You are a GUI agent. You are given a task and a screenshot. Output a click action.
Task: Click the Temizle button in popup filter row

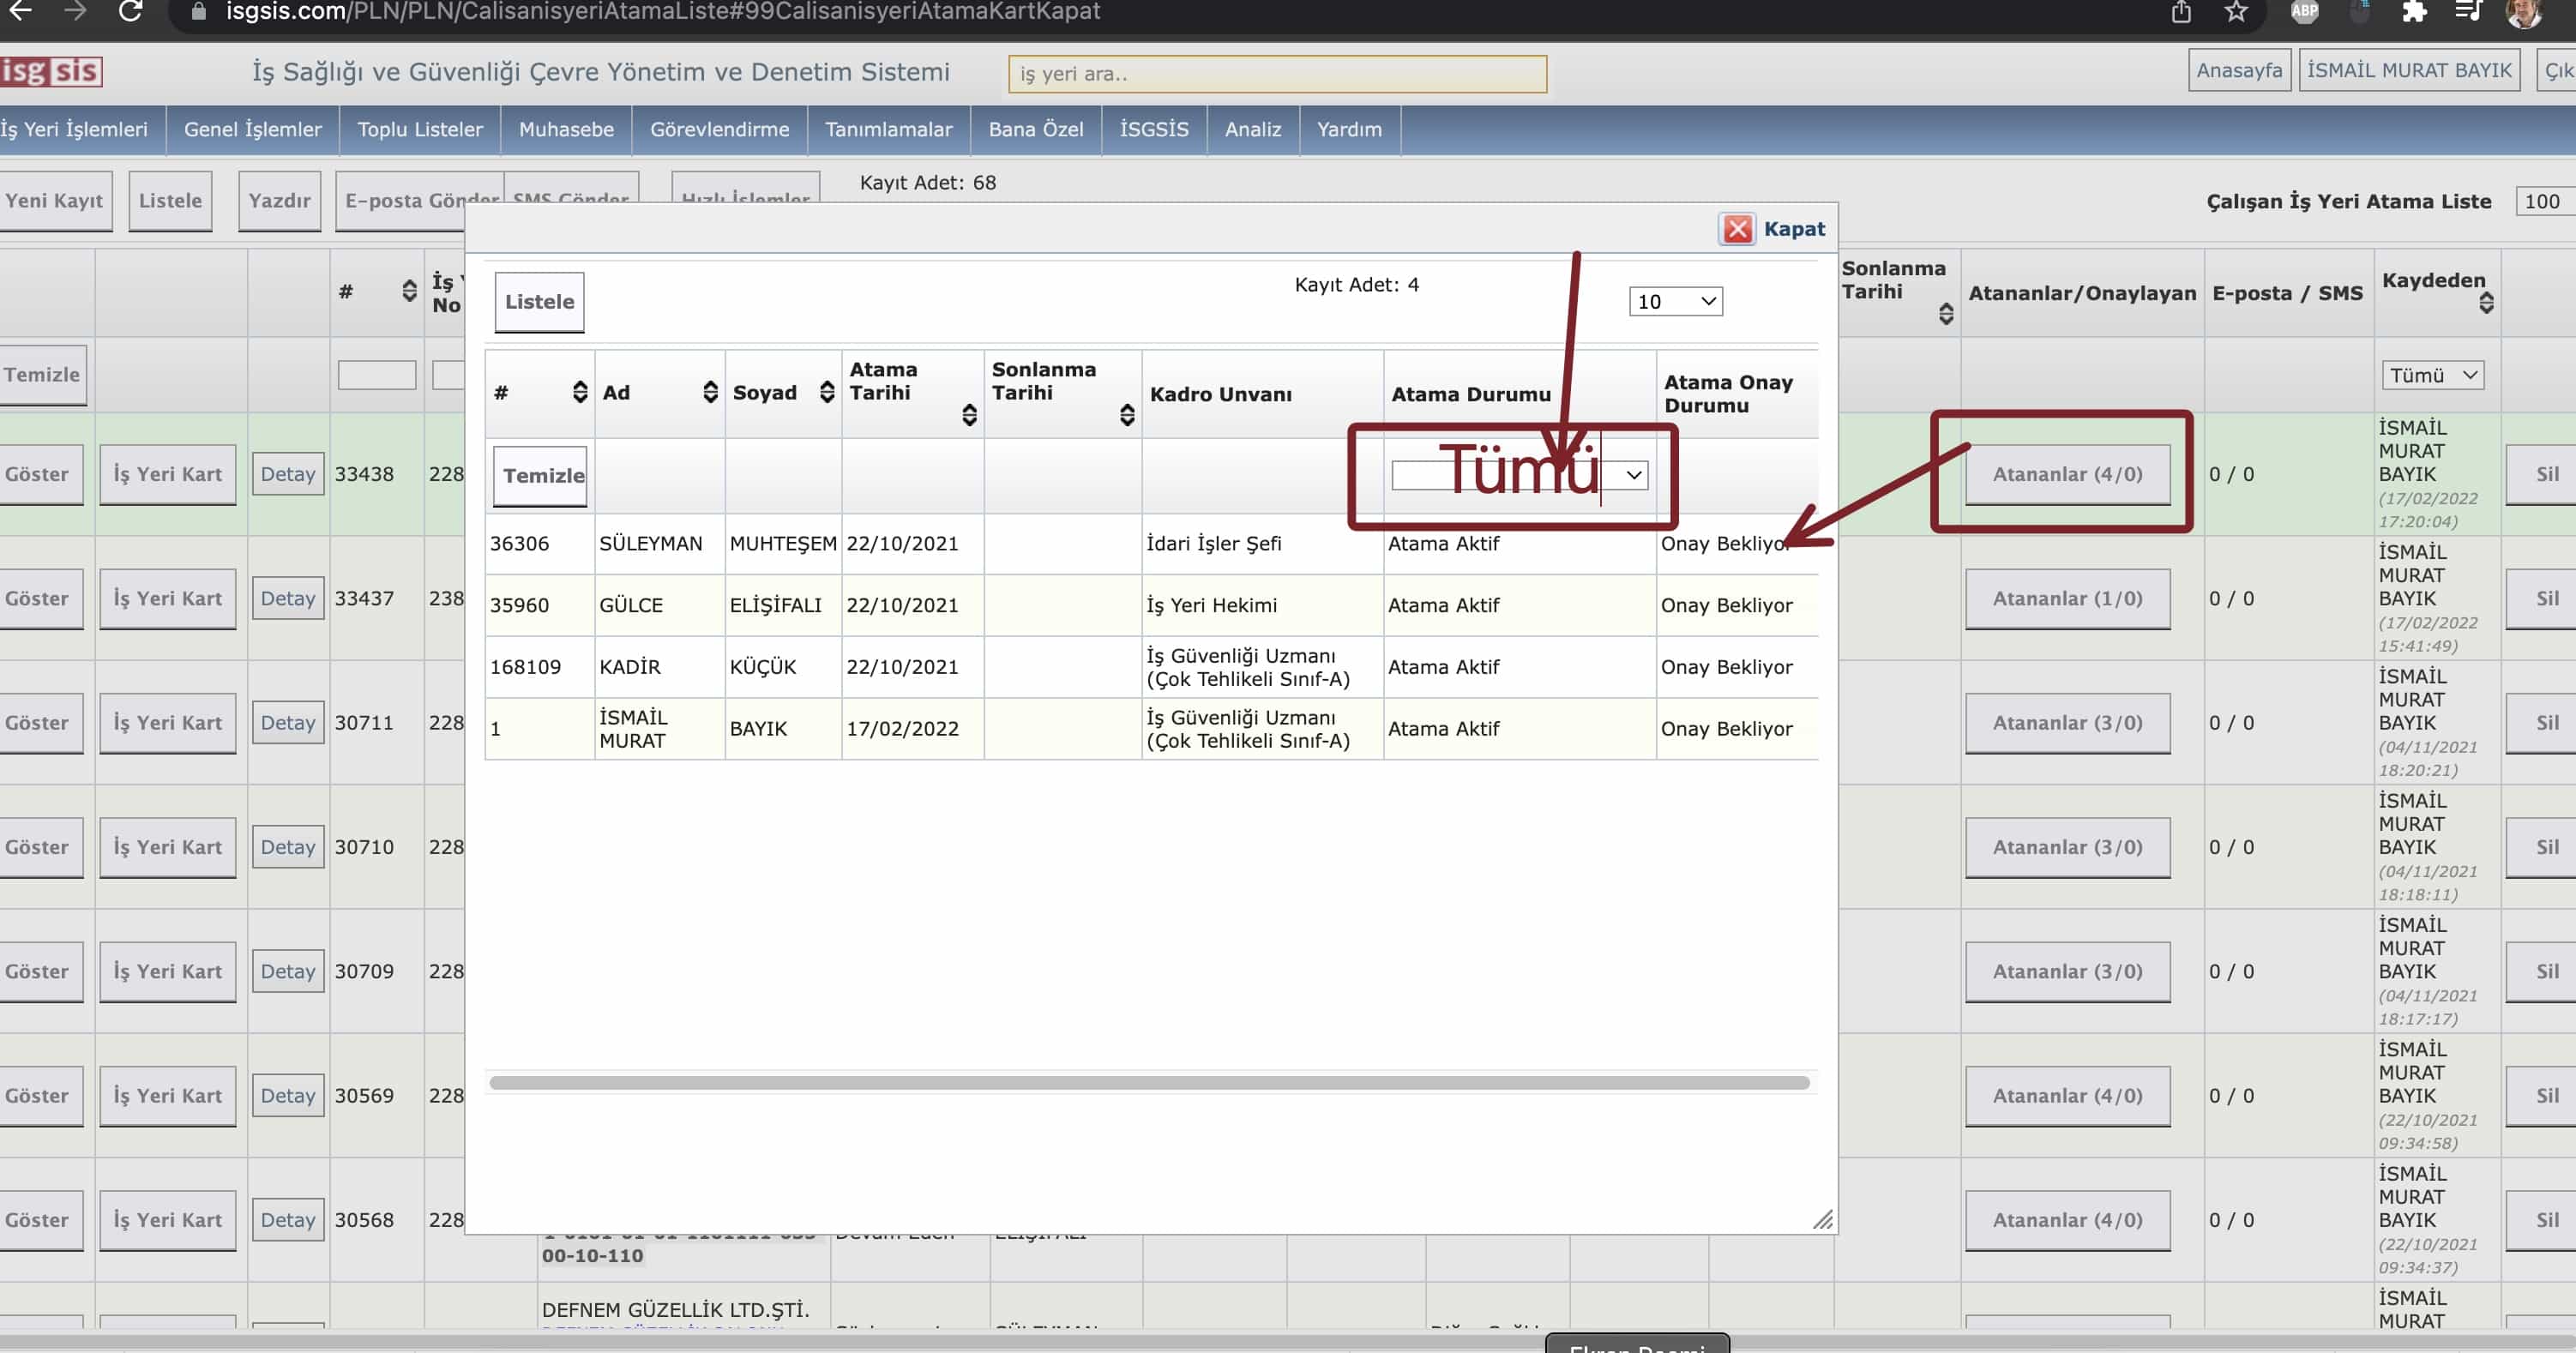tap(541, 476)
